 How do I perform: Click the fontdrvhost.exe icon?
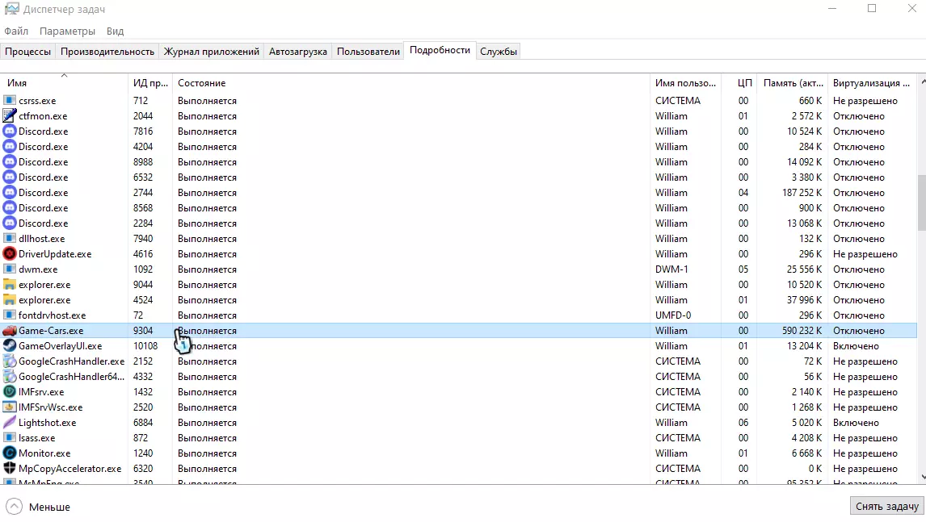(x=10, y=315)
